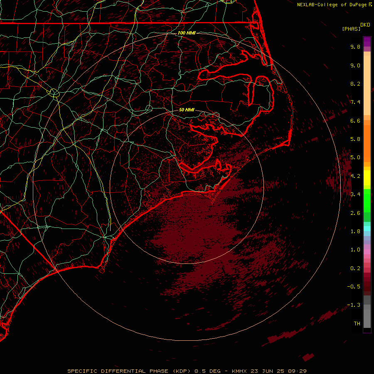Viewport: 374px width, 374px height.
Task: Click the 2.6 scale value
Action: [355, 213]
